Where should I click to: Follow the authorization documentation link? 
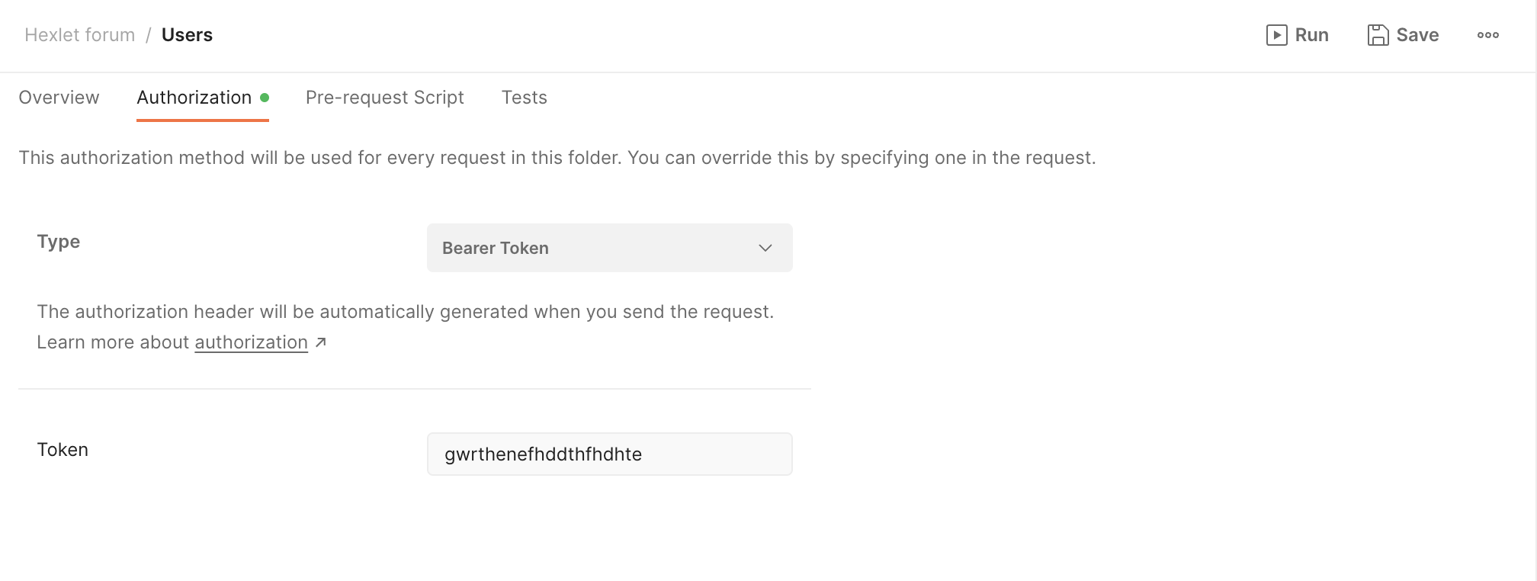[251, 343]
